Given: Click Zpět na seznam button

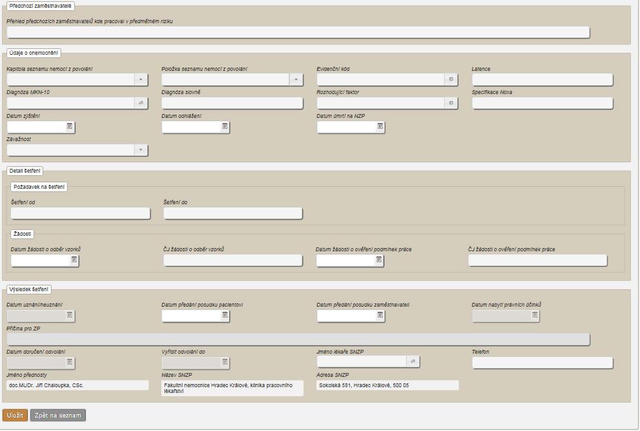Looking at the screenshot, I should [58, 416].
